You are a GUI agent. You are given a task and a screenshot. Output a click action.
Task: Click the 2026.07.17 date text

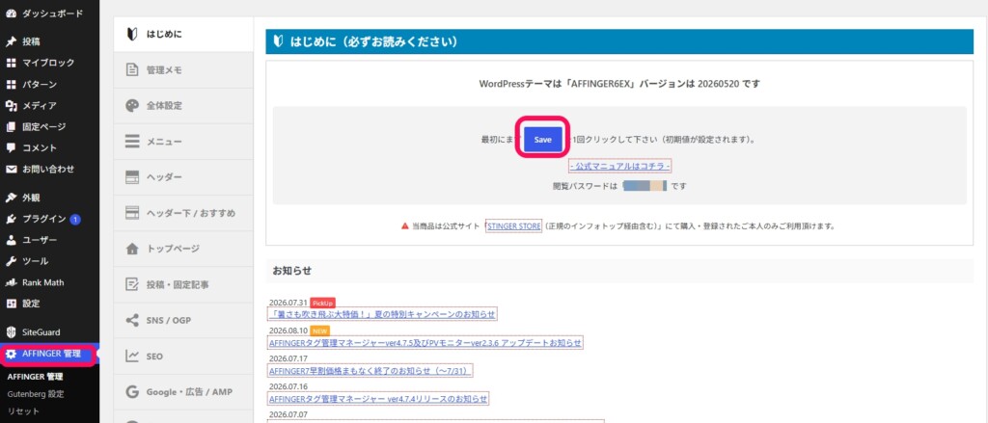click(288, 359)
